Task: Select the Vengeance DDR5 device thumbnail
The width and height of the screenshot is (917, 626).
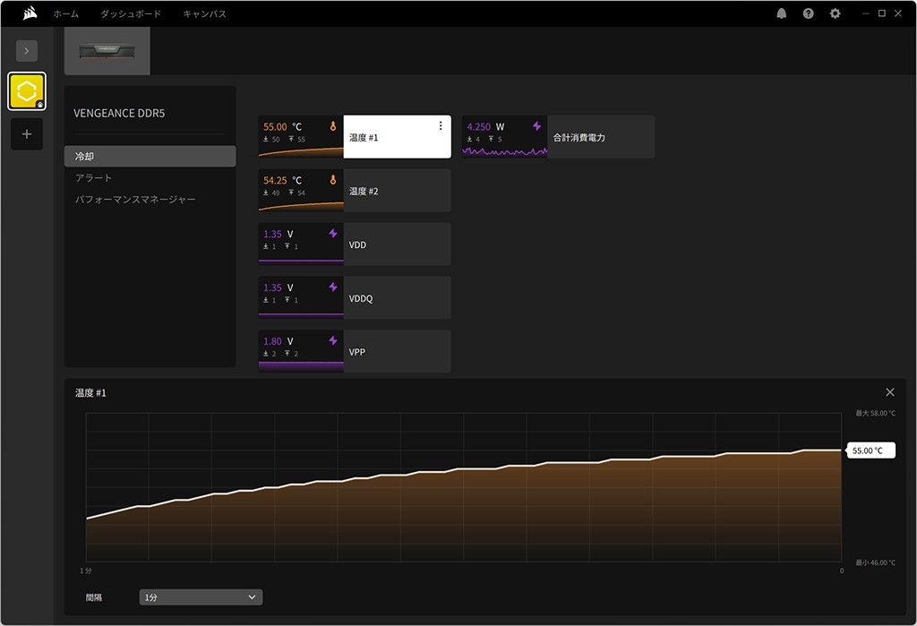Action: pos(107,51)
